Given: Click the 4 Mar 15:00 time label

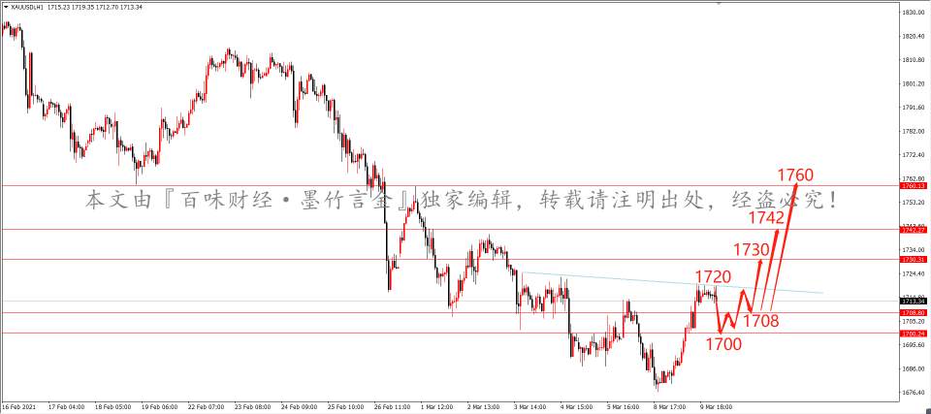Looking at the screenshot, I should (x=577, y=408).
